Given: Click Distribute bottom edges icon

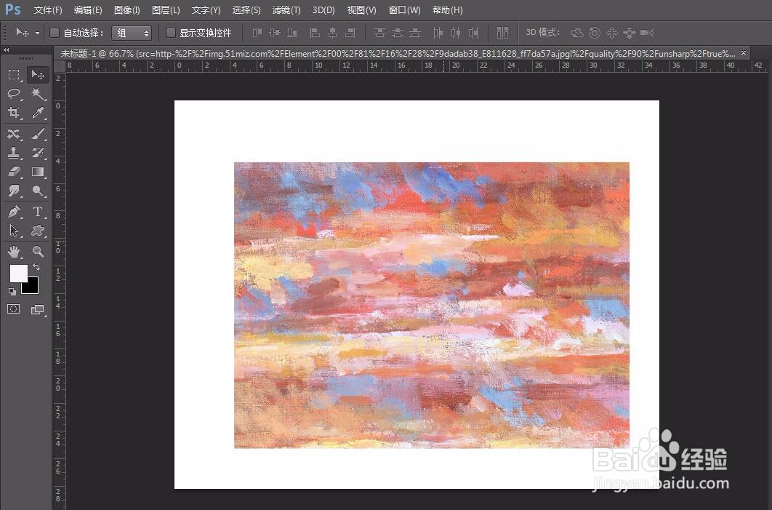Looking at the screenshot, I should (x=415, y=33).
